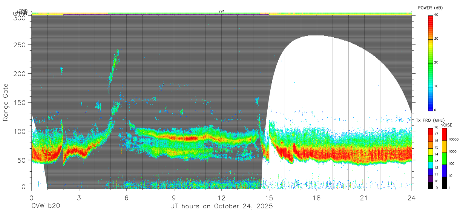Click the 6 tick label on the UT hours axis
The height and width of the screenshot is (214, 463).
tap(126, 198)
